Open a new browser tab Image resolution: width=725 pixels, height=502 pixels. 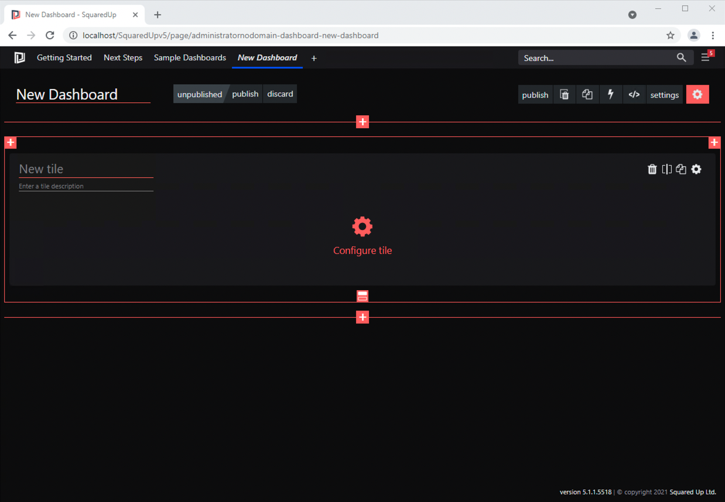[157, 15]
